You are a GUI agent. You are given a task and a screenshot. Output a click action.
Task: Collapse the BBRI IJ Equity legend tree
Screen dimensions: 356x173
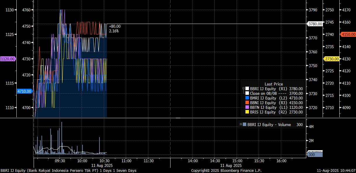tap(243, 89)
